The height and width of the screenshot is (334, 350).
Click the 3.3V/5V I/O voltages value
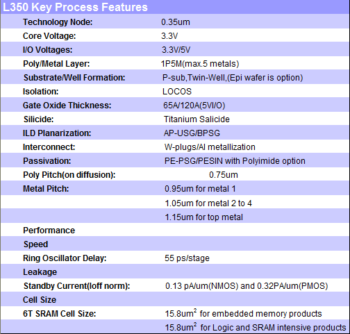tap(176, 50)
